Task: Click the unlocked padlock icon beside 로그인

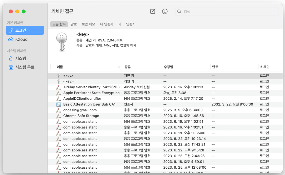Action: (11, 30)
